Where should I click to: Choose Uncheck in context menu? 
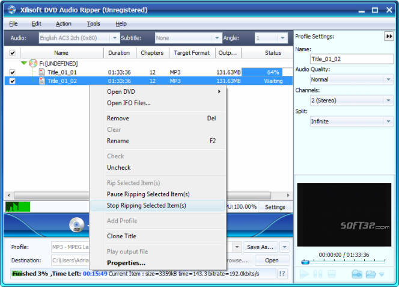158,167
